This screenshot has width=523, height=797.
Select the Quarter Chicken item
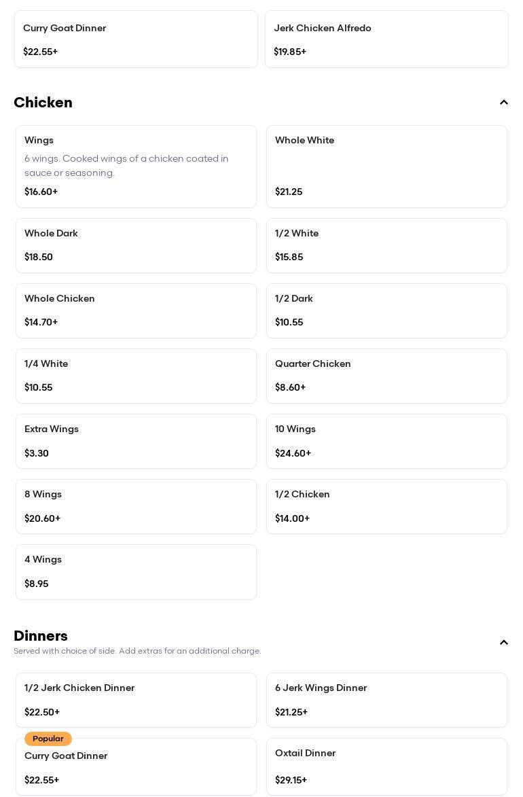[386, 376]
